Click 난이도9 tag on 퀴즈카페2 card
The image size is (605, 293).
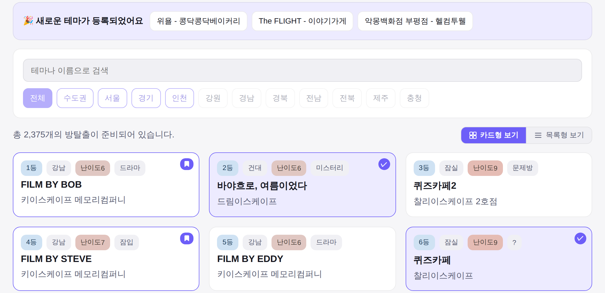coord(485,168)
